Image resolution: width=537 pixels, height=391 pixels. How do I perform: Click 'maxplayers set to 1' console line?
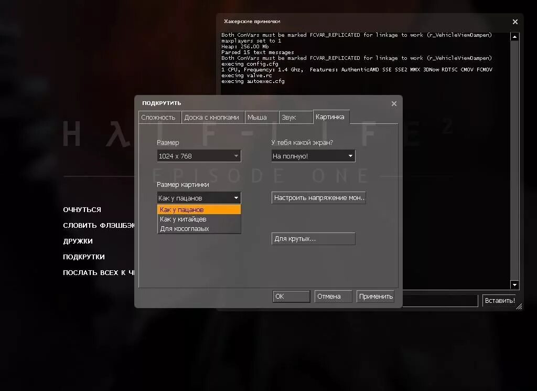251,41
